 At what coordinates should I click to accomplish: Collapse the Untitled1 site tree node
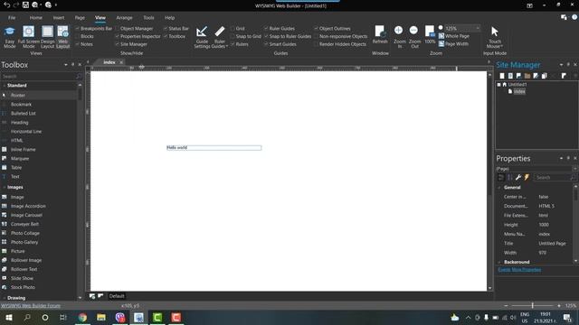point(498,84)
